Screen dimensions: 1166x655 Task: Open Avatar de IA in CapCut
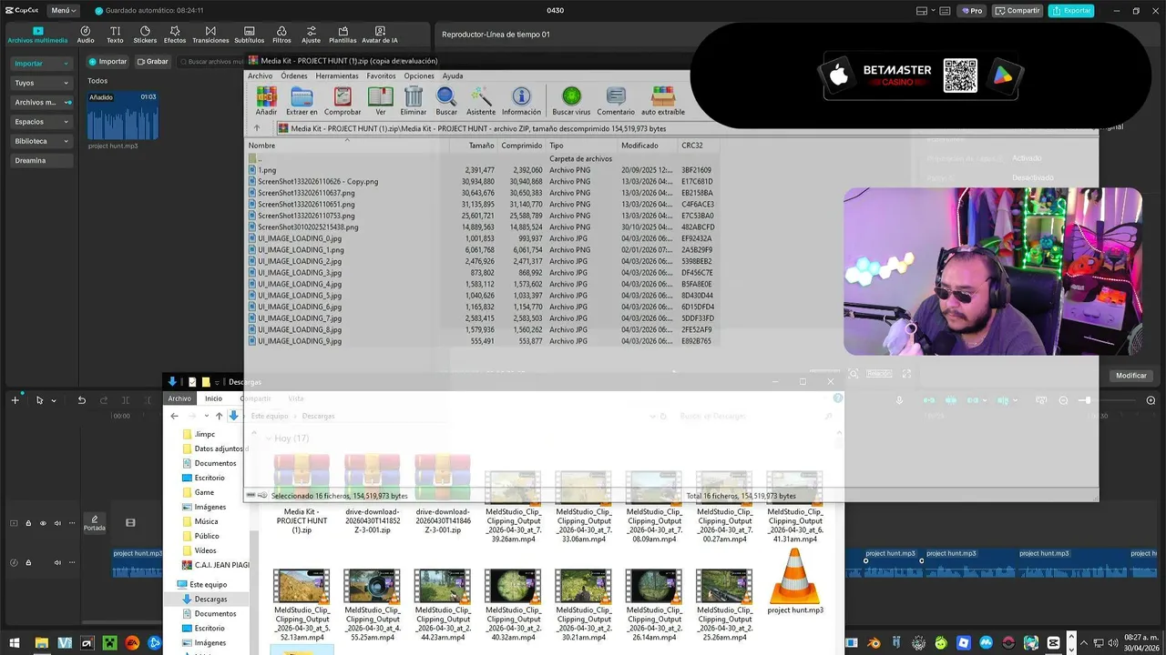(x=380, y=35)
